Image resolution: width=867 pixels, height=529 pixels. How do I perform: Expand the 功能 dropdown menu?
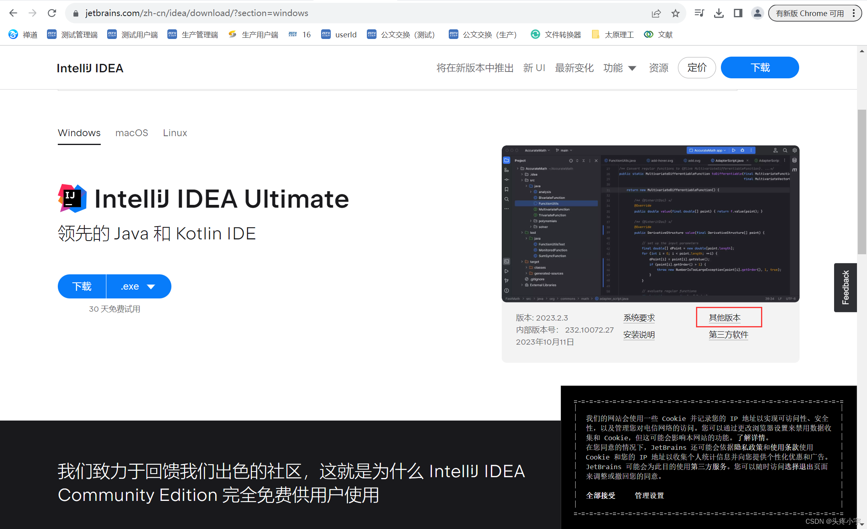619,68
